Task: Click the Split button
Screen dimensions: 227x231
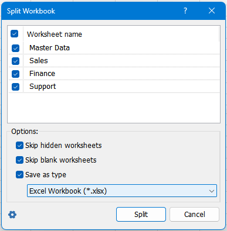Action: [x=141, y=215]
